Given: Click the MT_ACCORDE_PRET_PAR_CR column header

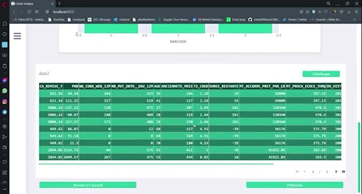Looking at the screenshot, I should click(x=262, y=86).
